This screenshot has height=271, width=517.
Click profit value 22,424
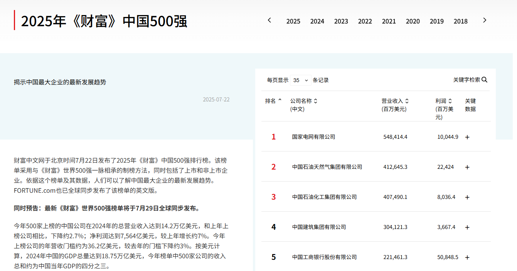coord(445,167)
